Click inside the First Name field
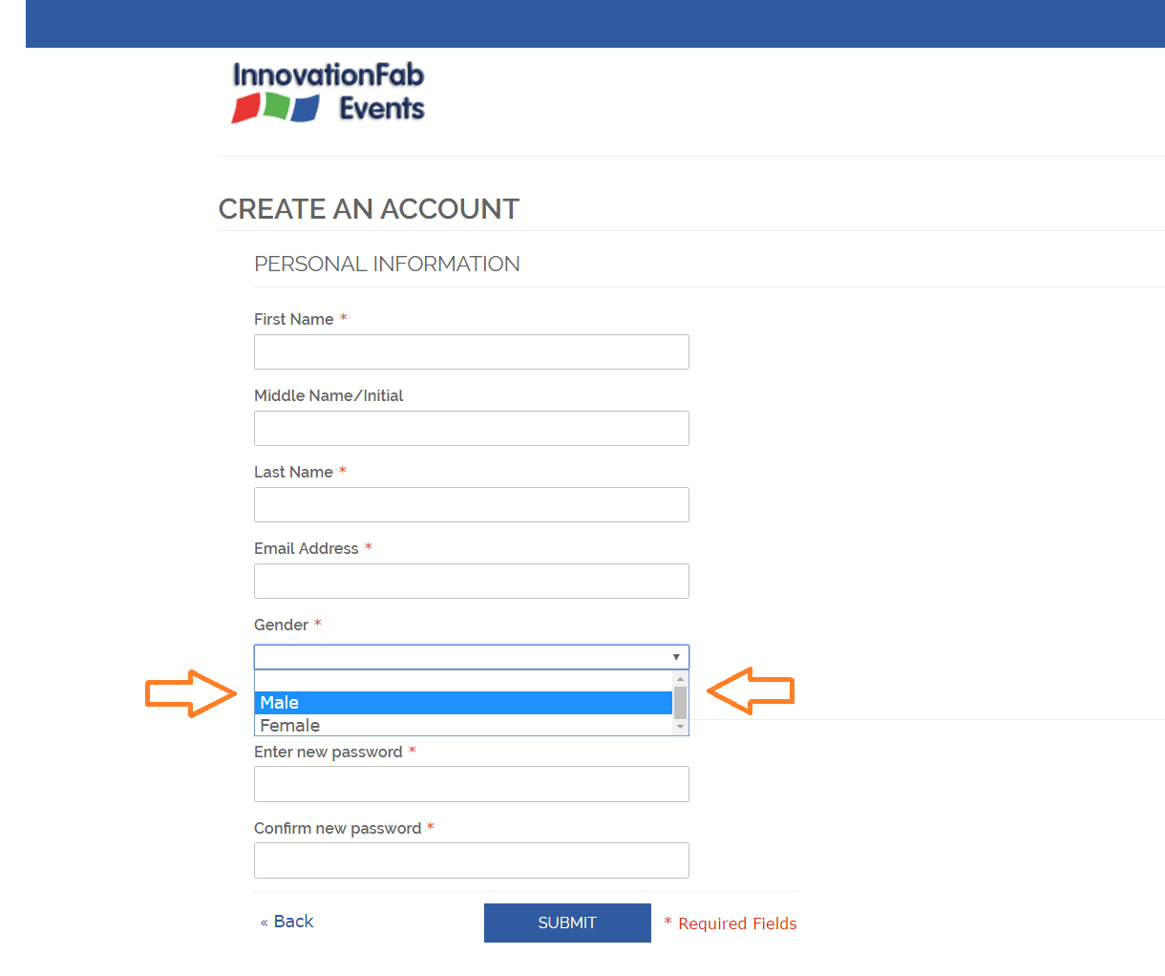 tap(471, 351)
